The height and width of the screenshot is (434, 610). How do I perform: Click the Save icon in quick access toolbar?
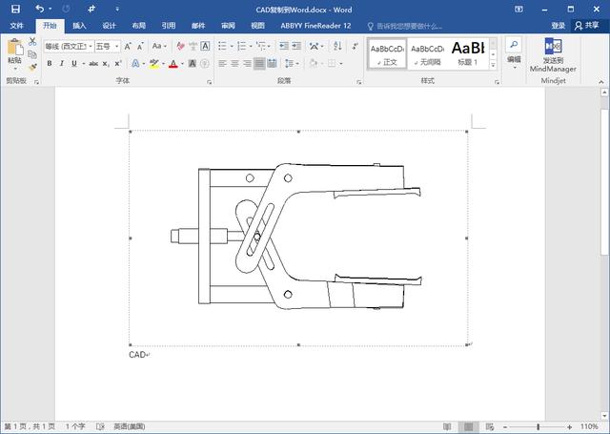coord(15,9)
